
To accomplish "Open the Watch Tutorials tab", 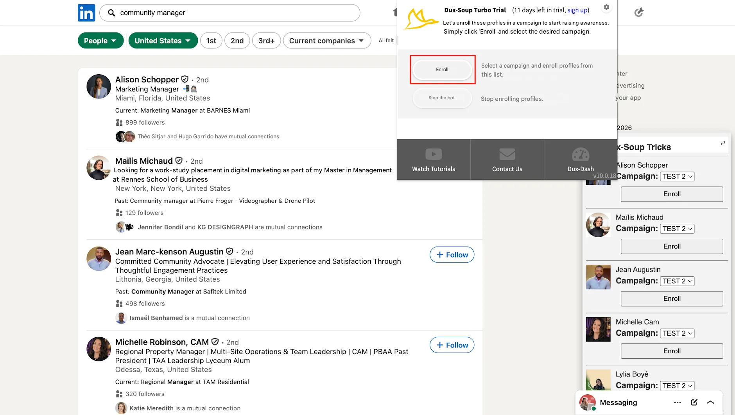I will (x=434, y=159).
